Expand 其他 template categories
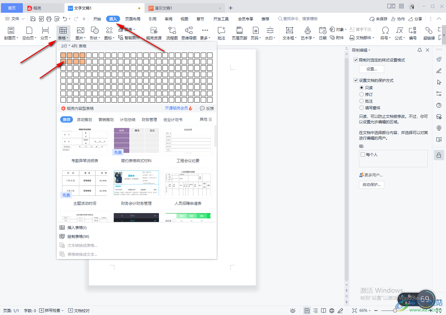 206,119
